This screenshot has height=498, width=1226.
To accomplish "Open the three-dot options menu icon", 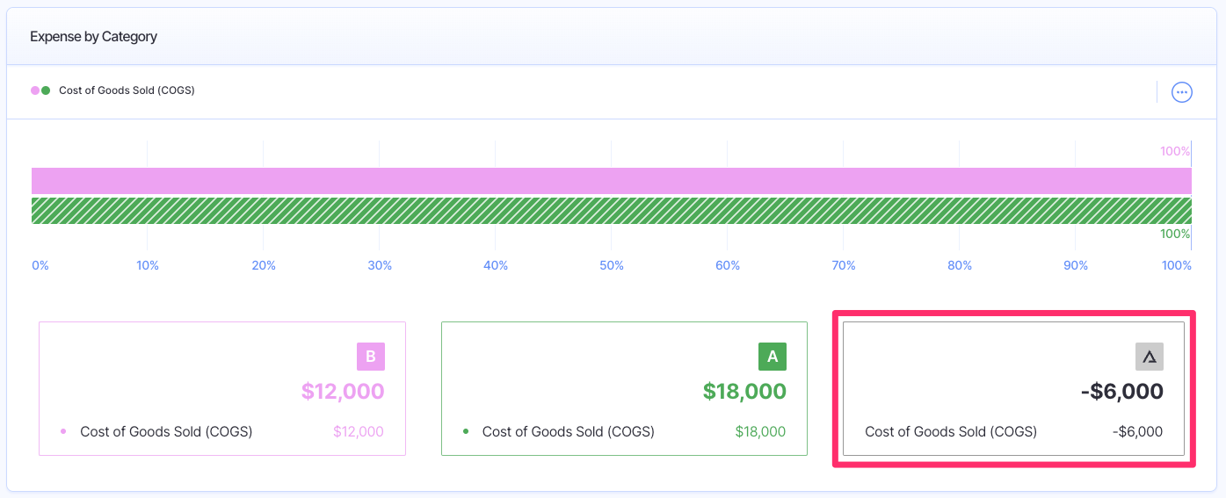I will (1182, 92).
